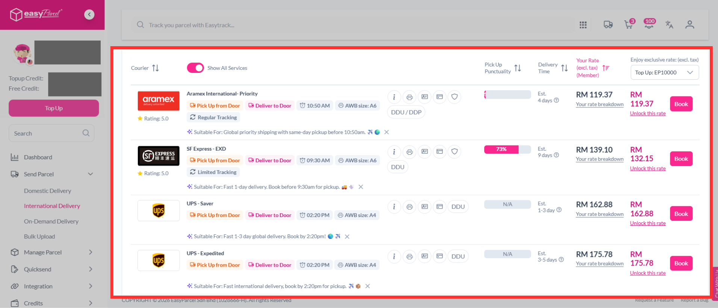
Task: Focus the sidebar Search field
Action: pyautogui.click(x=51, y=133)
